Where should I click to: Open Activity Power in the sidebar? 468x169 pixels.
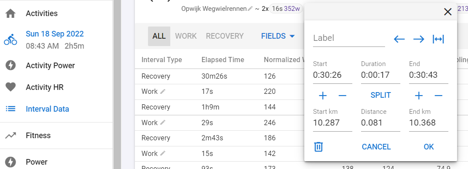click(x=50, y=66)
